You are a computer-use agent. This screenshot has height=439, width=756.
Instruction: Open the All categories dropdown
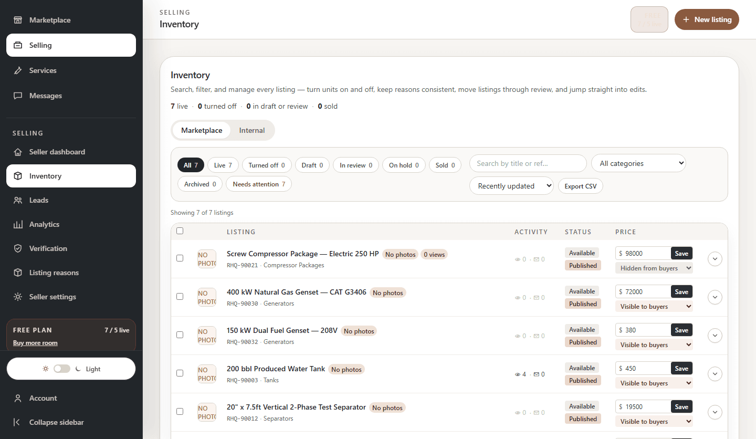point(638,163)
